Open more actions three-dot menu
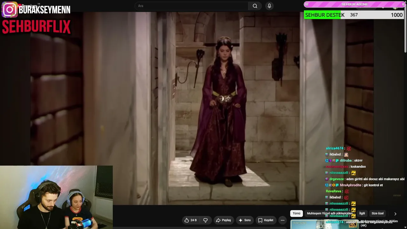 [x=282, y=220]
